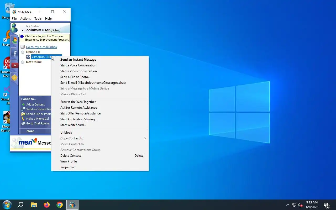Image resolution: width=336 pixels, height=210 pixels.
Task: Choose Start a Video Conversation
Action: click(100, 71)
